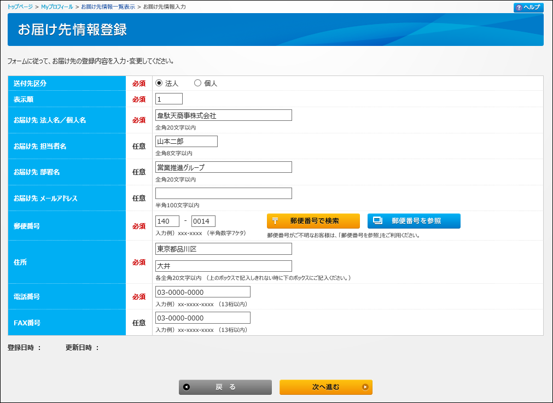
Task: Click the FAX番号 input field
Action: click(202, 318)
